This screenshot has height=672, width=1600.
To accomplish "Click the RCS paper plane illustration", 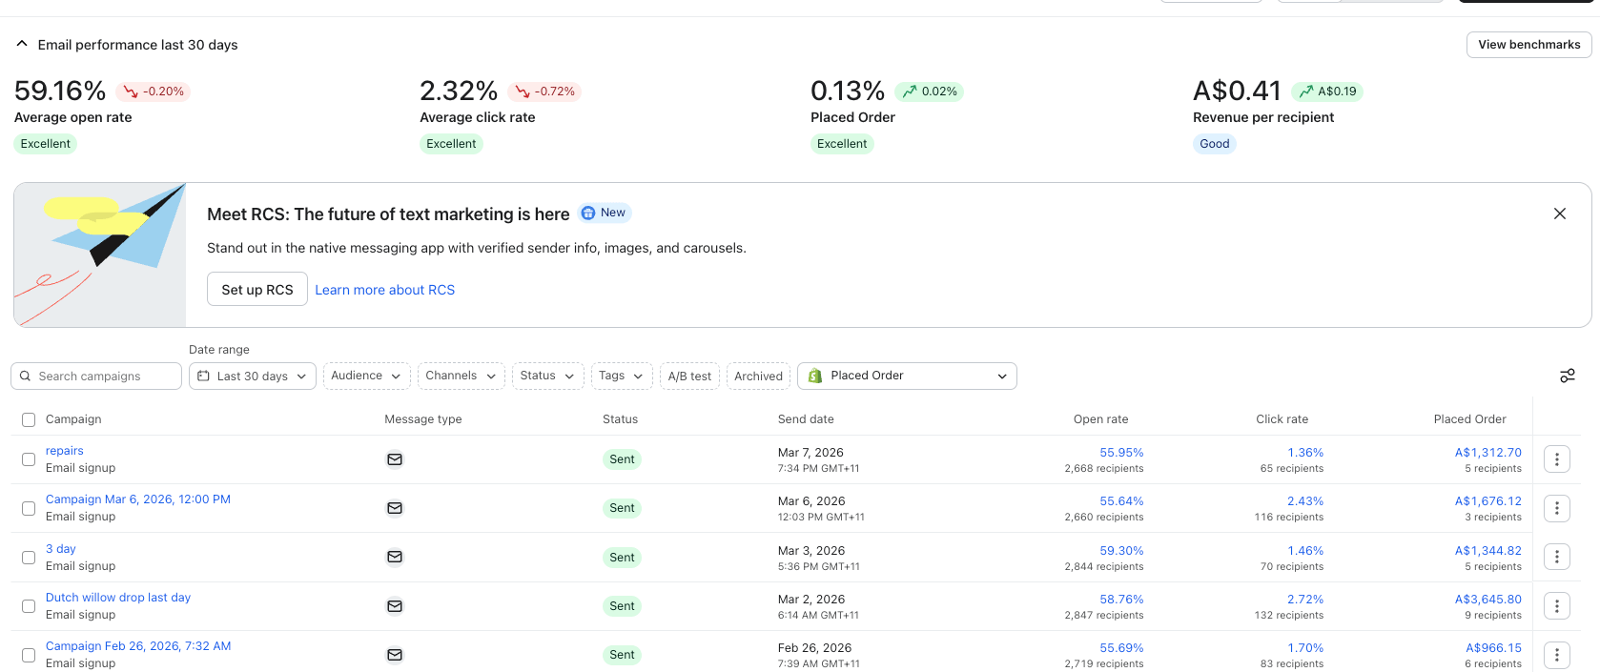I will point(100,255).
